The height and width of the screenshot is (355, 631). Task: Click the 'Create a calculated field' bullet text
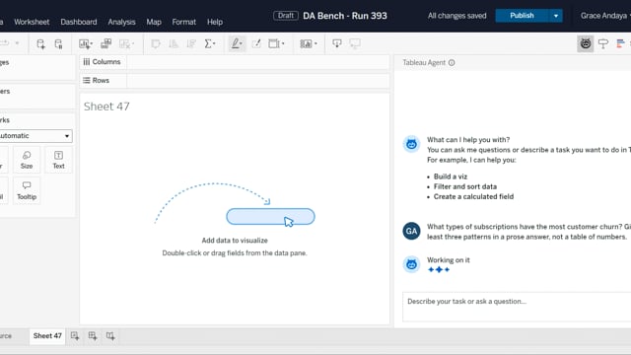[x=473, y=197]
